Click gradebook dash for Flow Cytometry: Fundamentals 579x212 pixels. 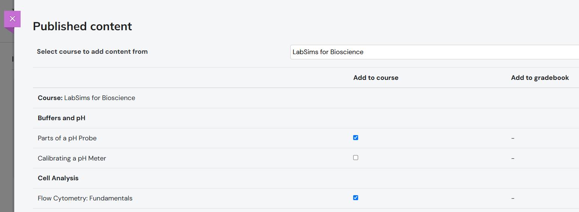pyautogui.click(x=513, y=199)
